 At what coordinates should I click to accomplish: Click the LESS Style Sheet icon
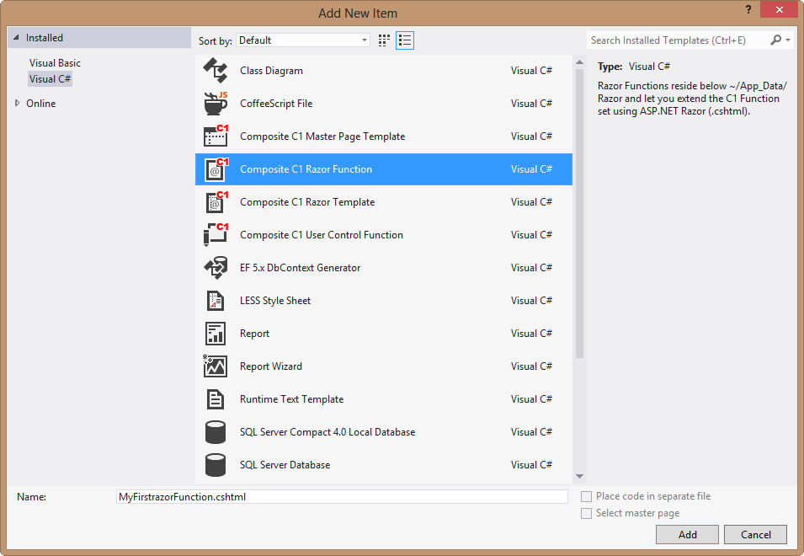pos(216,301)
